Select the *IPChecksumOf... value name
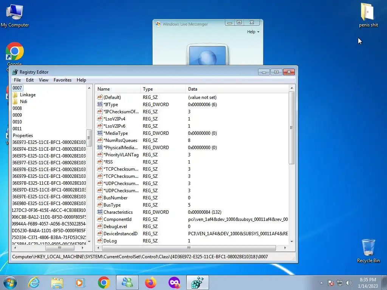 (121, 111)
